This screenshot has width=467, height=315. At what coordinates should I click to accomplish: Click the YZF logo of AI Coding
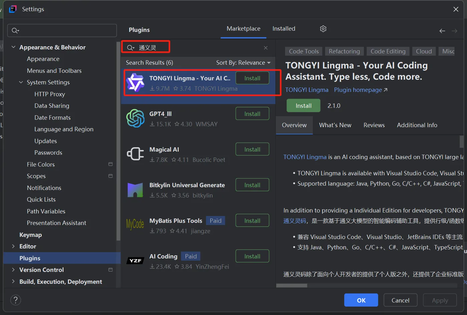click(135, 261)
